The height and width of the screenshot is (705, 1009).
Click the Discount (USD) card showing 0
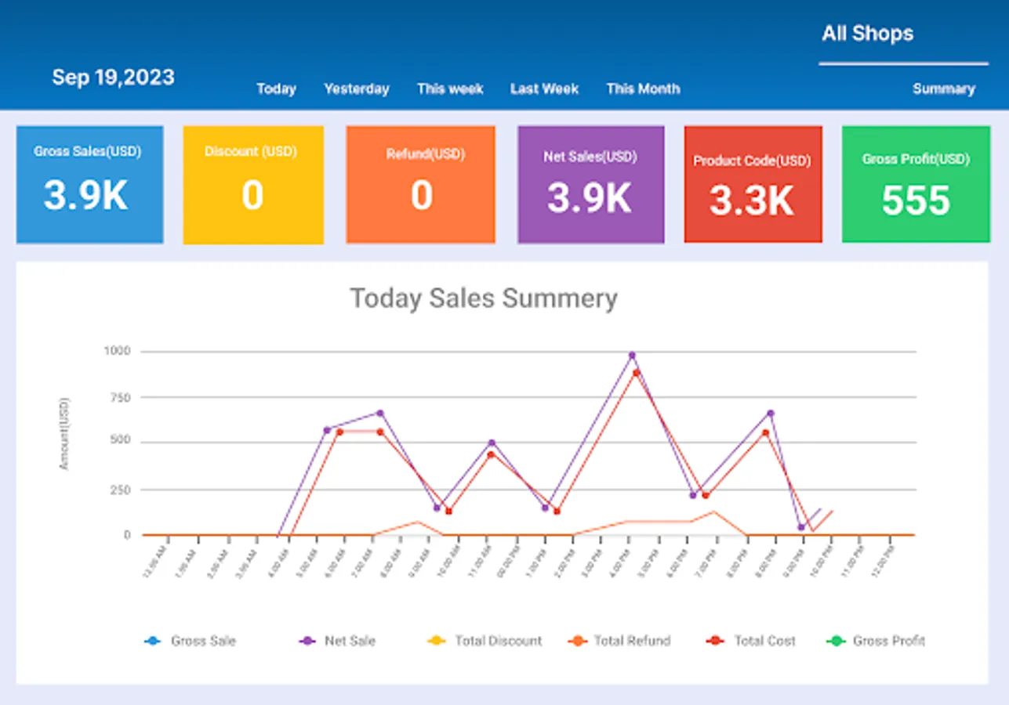(x=252, y=183)
